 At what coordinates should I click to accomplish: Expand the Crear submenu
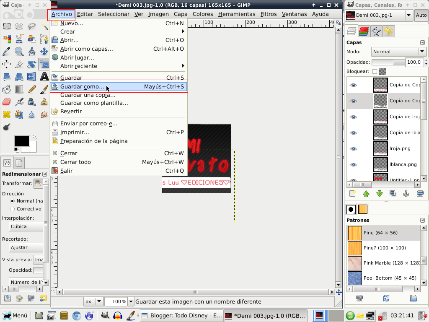(x=119, y=31)
